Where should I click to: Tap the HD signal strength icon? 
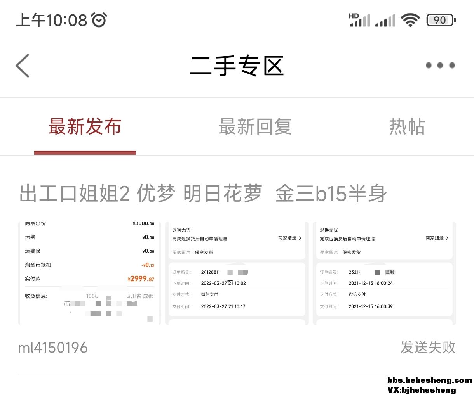359,20
